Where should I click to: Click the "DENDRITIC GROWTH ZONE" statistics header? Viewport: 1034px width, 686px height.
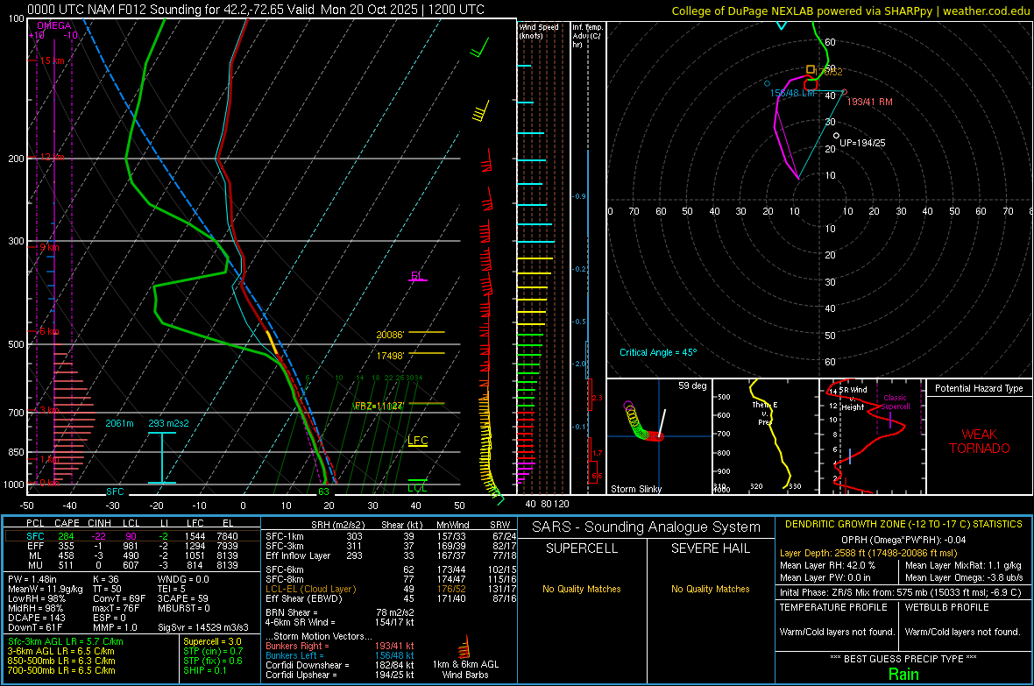(x=903, y=525)
